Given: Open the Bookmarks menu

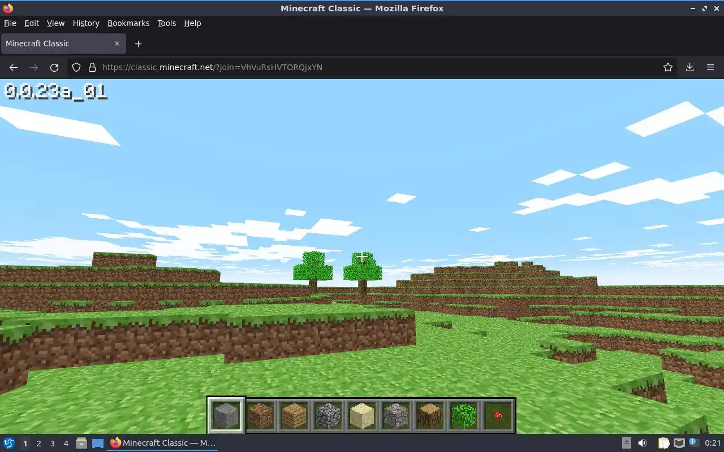Looking at the screenshot, I should coord(128,23).
